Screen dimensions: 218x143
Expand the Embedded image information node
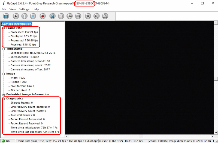point(4,94)
